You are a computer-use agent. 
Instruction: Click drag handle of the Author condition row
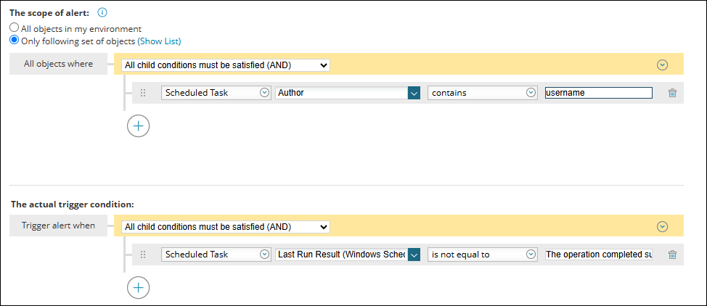(143, 93)
